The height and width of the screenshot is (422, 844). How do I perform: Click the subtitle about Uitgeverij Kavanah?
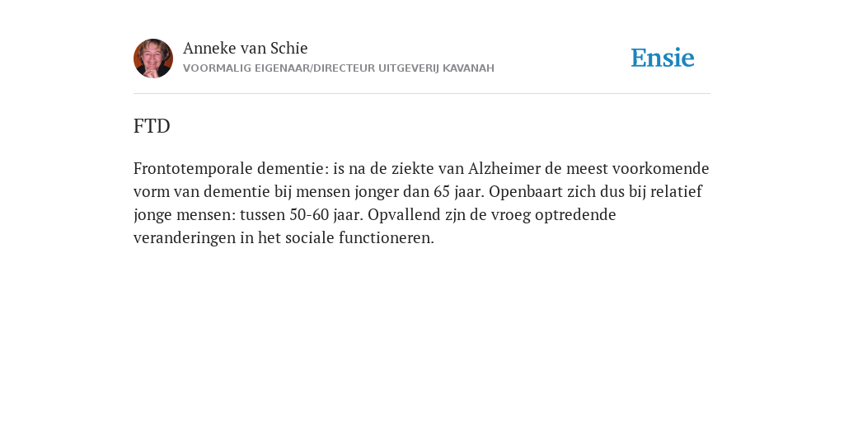[339, 68]
